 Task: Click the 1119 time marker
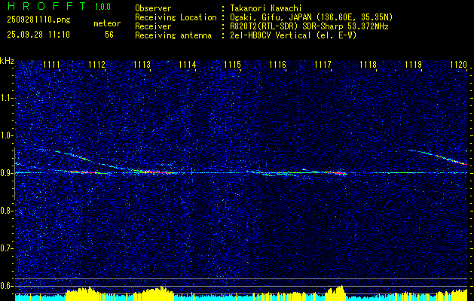tap(413, 64)
